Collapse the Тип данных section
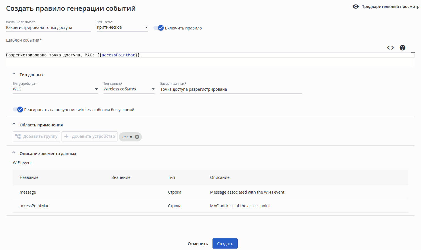 coord(14,74)
